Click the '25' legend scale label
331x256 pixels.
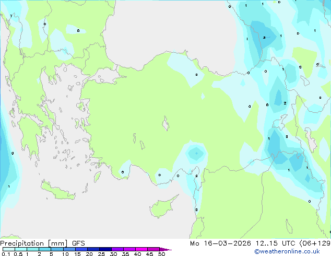(x=101, y=254)
